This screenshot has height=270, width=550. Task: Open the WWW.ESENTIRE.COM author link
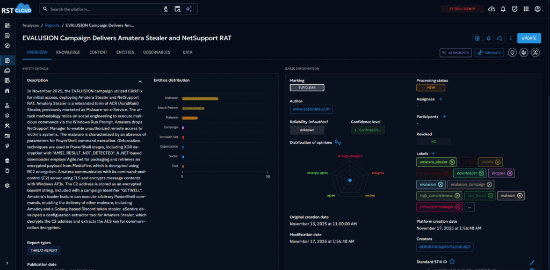[312, 109]
